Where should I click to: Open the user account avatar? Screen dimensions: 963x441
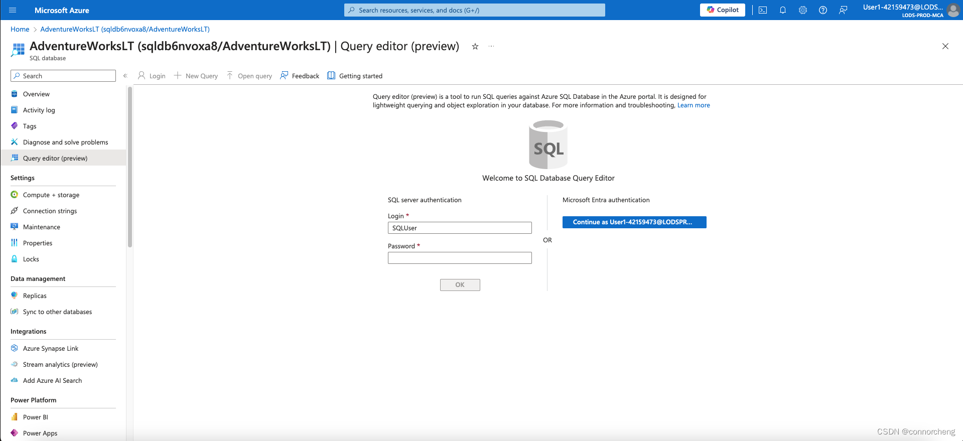[x=953, y=10]
